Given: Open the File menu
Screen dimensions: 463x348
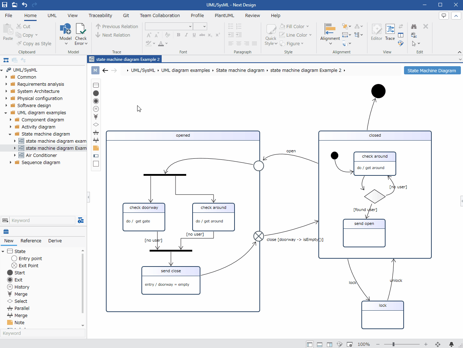Looking at the screenshot, I should (9, 16).
